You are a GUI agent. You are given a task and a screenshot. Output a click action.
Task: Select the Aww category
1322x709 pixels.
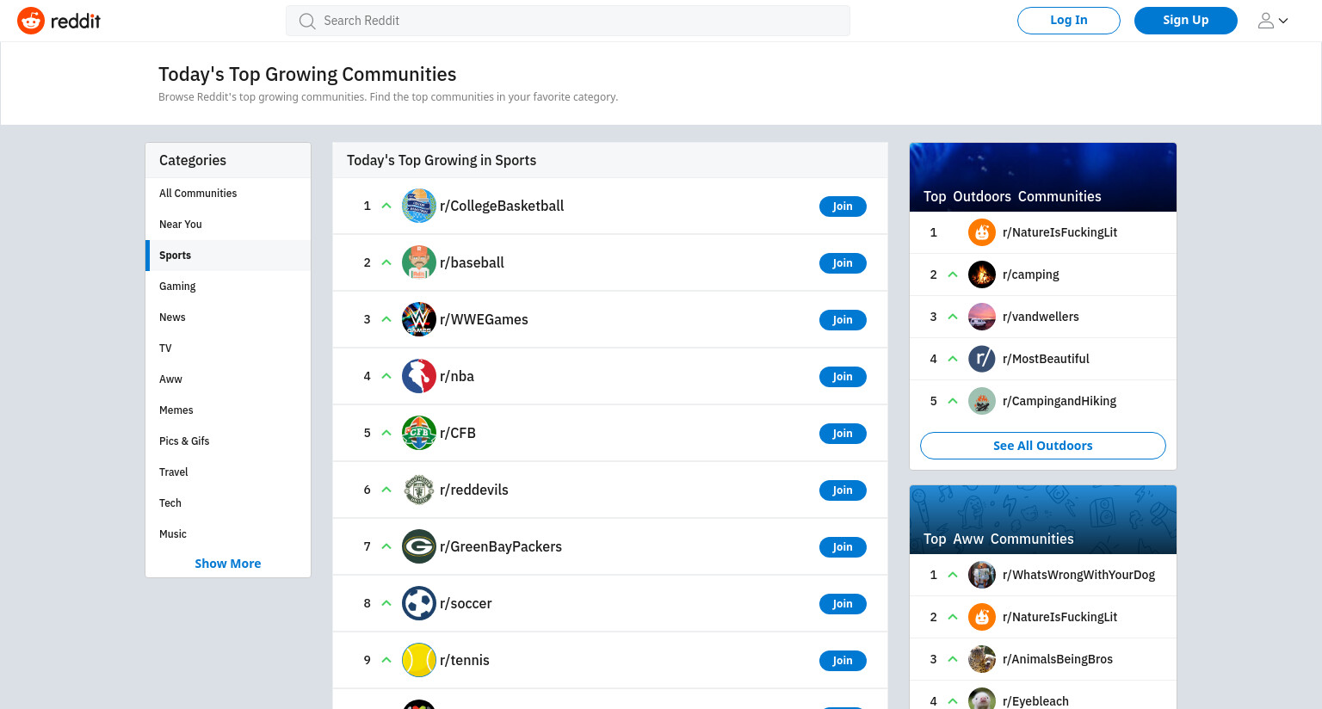pos(228,379)
